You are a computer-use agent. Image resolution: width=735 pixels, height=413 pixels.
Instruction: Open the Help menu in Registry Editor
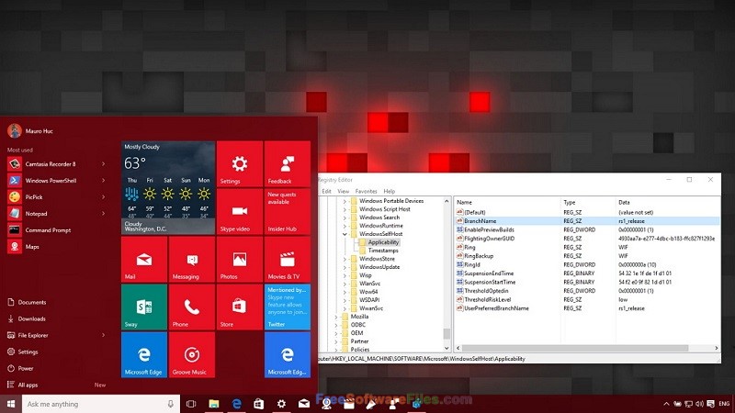click(x=389, y=191)
